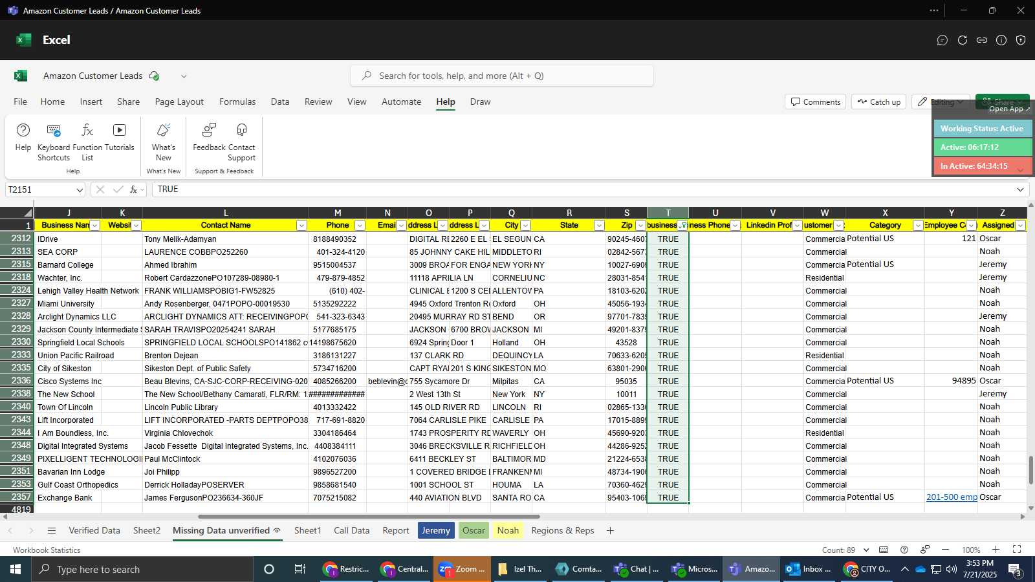Open the all sheets list icon
Screen dimensions: 1035x582
point(52,531)
